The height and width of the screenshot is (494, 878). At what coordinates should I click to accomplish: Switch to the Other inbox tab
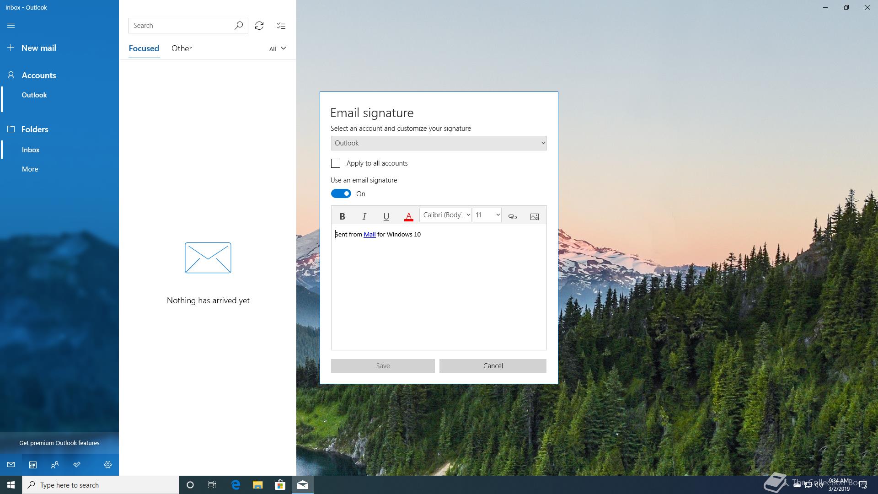click(182, 48)
